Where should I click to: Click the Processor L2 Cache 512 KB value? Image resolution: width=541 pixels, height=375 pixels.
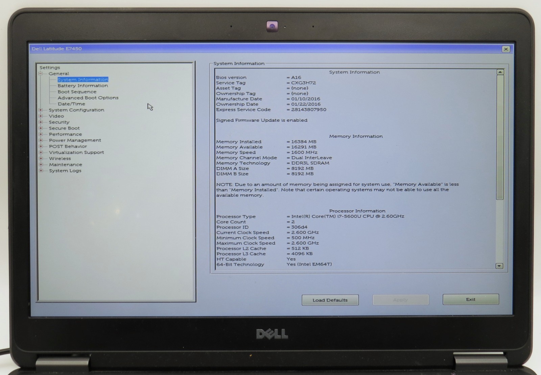click(300, 249)
